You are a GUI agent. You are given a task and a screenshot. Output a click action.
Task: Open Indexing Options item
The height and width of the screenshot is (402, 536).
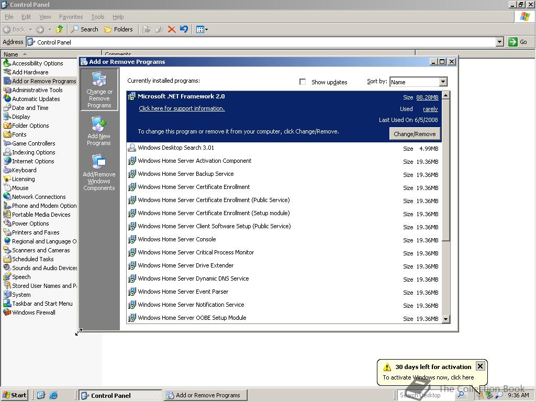point(29,152)
